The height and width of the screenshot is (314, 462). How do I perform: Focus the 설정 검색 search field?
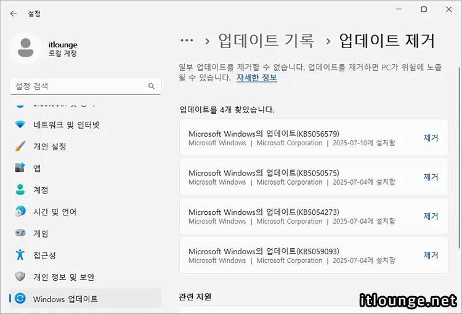(x=86, y=86)
